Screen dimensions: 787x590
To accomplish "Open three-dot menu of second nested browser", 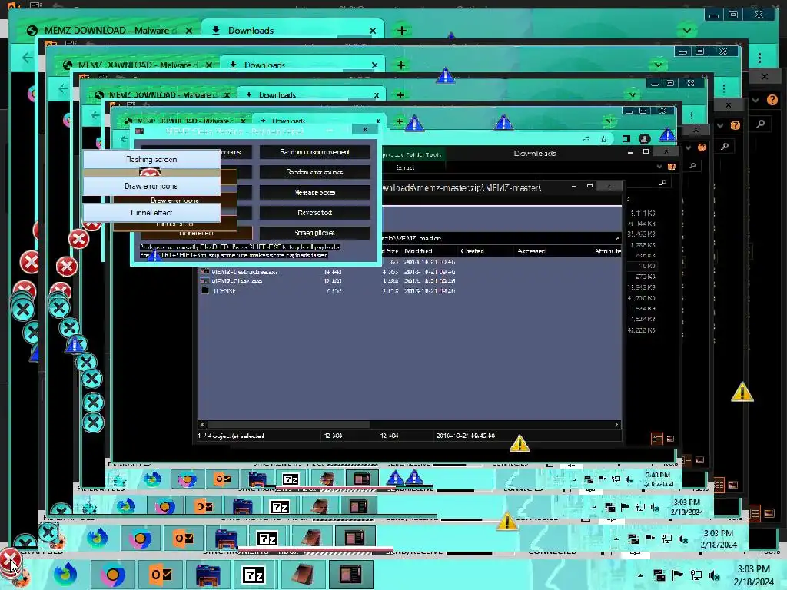I will point(724,89).
